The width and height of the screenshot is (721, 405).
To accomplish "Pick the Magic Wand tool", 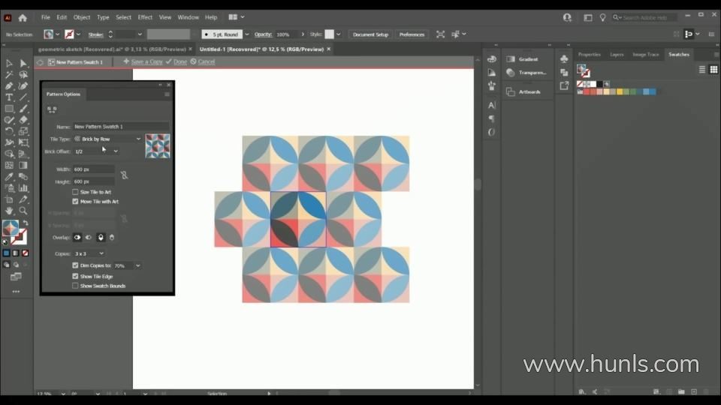I will coord(9,74).
